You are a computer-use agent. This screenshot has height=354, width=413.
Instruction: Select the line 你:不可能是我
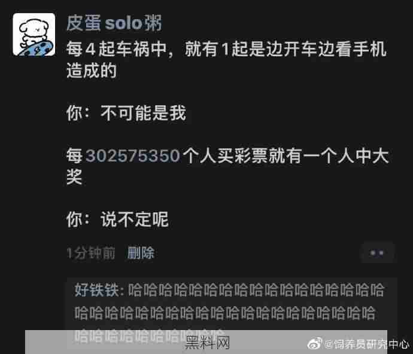[x=126, y=113]
